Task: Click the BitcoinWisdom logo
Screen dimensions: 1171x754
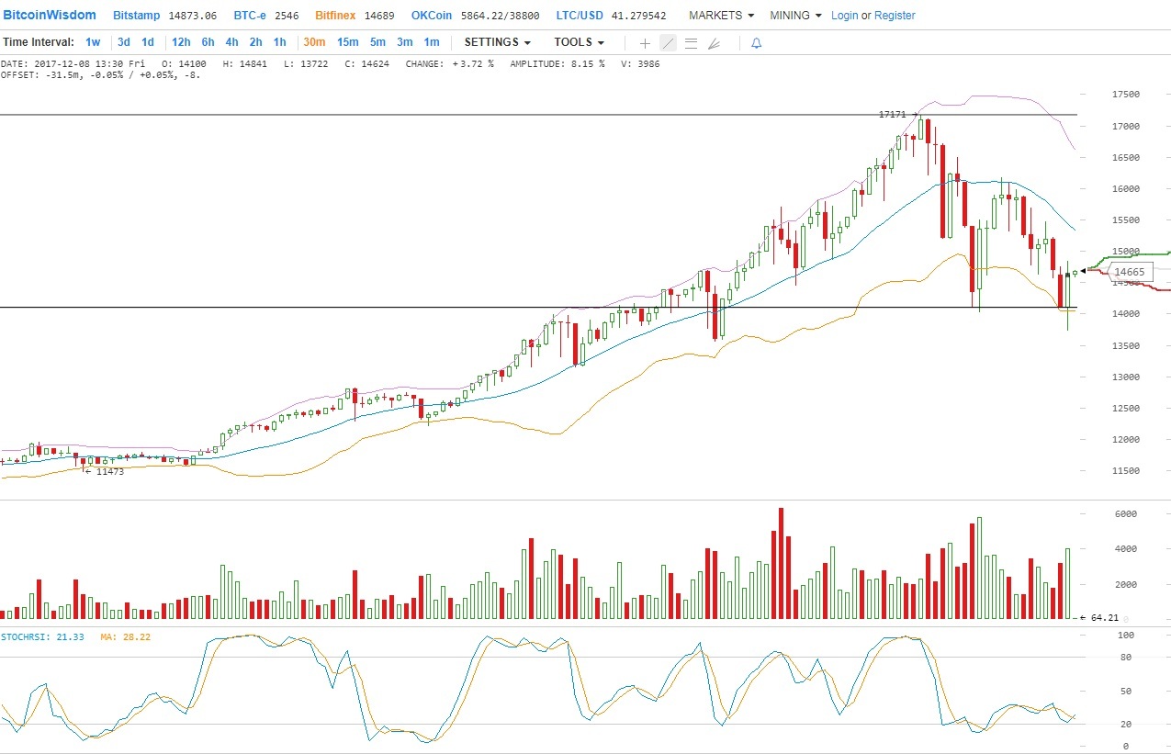Action: coord(51,16)
